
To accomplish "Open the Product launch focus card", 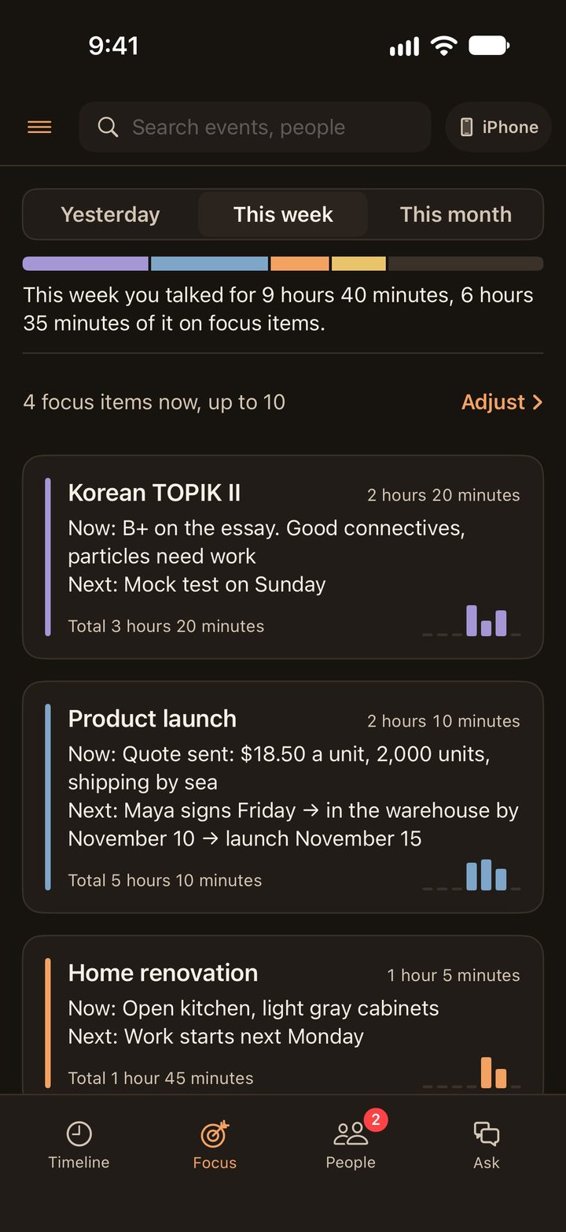I will point(283,797).
